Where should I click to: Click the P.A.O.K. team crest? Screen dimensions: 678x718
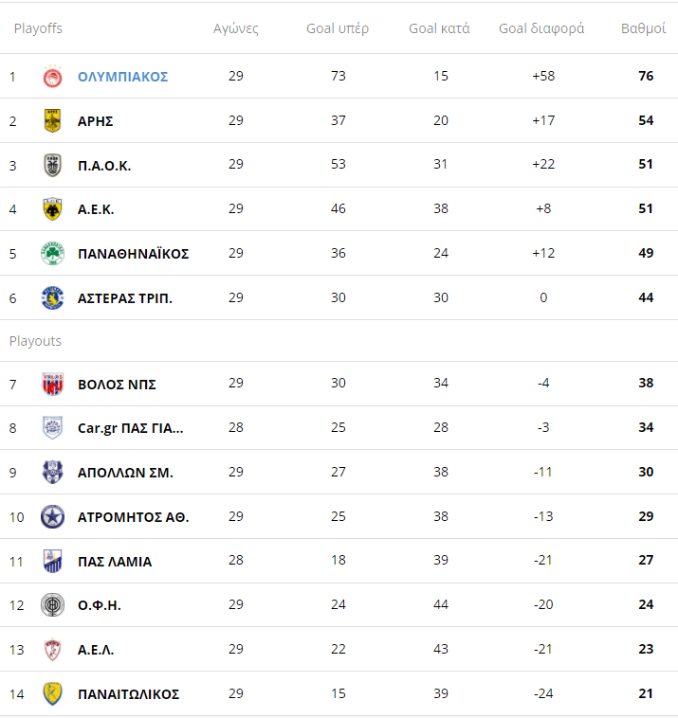pyautogui.click(x=52, y=166)
